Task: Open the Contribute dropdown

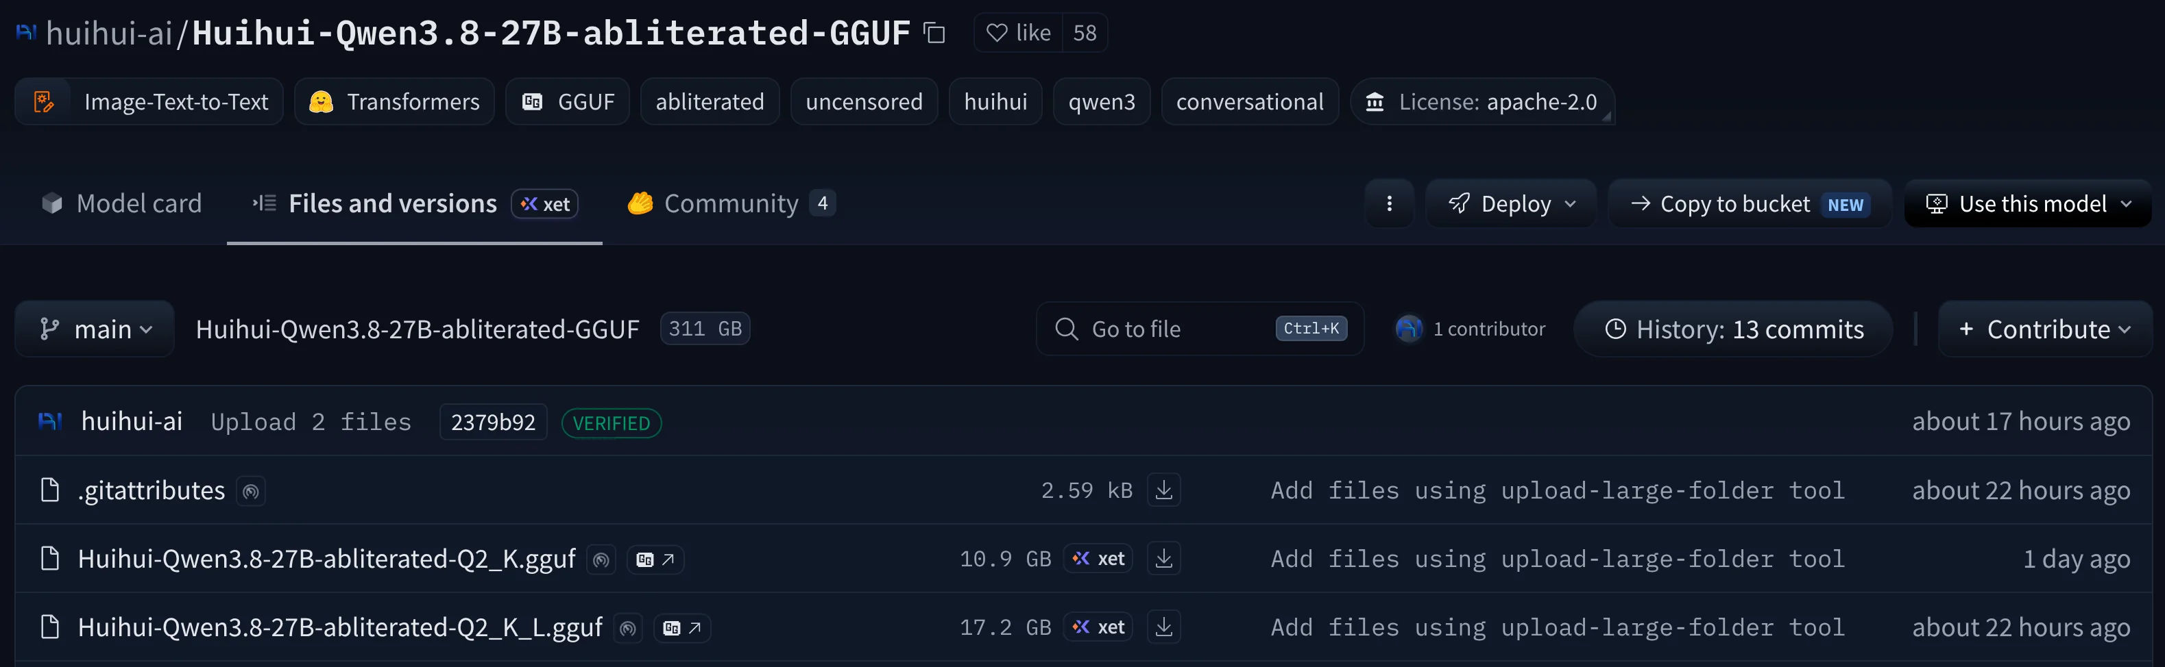Action: [x=2045, y=329]
